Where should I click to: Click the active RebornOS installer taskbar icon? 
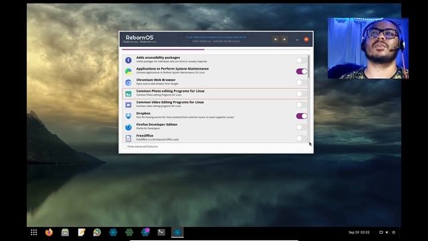(x=177, y=232)
